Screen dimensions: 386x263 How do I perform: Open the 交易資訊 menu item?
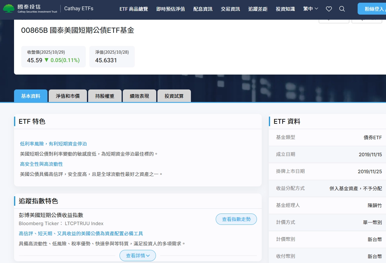(230, 9)
